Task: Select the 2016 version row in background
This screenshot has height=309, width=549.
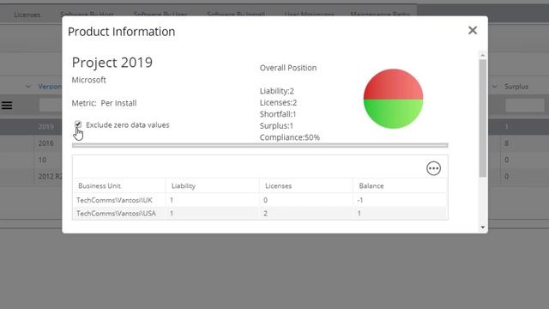Action: click(45, 143)
